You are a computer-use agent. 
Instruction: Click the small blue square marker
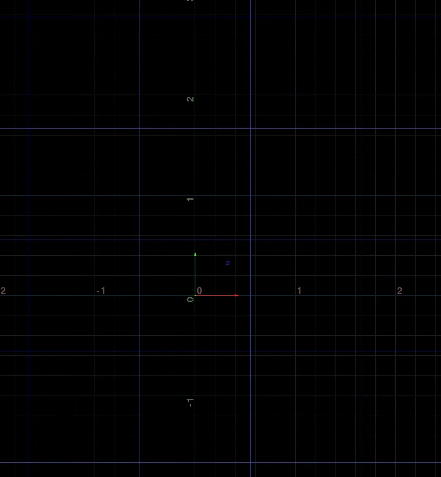coord(228,263)
